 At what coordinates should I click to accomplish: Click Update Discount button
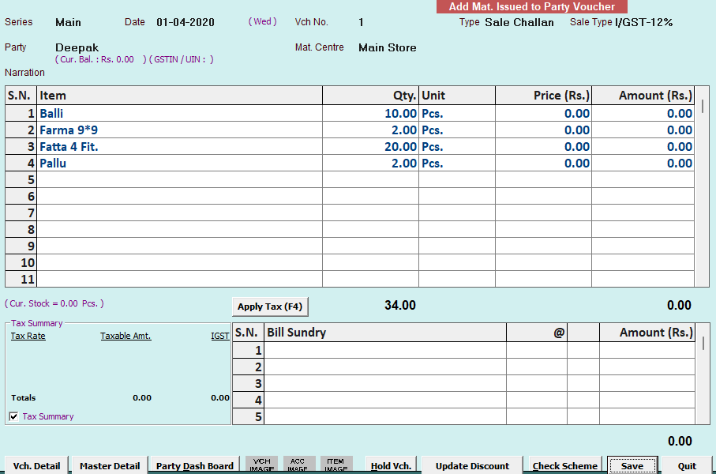pyautogui.click(x=472, y=466)
